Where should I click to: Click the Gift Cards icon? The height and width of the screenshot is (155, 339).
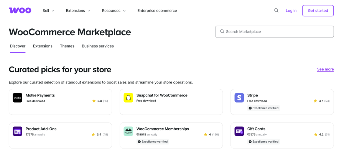coord(239,131)
